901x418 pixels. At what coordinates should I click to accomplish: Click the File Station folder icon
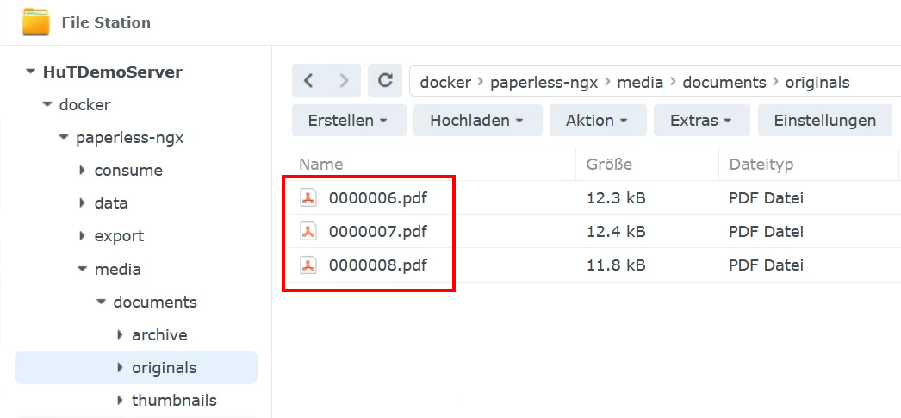click(x=35, y=22)
